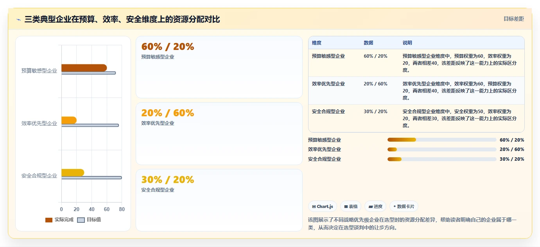Click 预算敏感型企业 chart axis label
The height and width of the screenshot is (247, 540).
point(39,71)
